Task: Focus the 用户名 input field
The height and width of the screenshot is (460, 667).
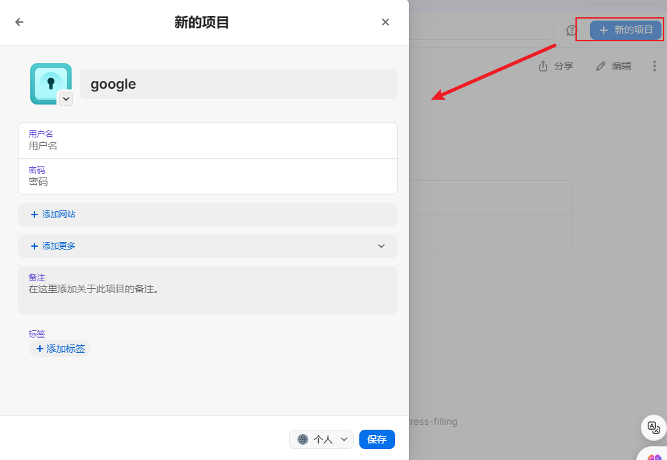Action: (x=207, y=146)
